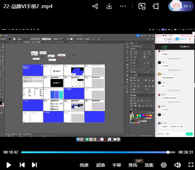Click the progress bar's white playhead knob
195x170 pixels.
168,152
